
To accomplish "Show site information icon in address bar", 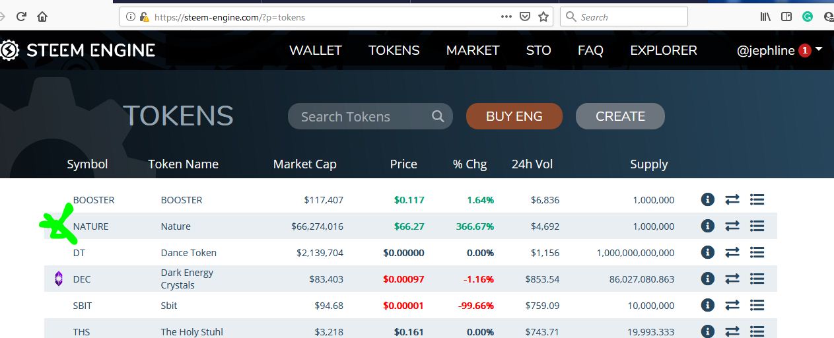I will [x=130, y=17].
